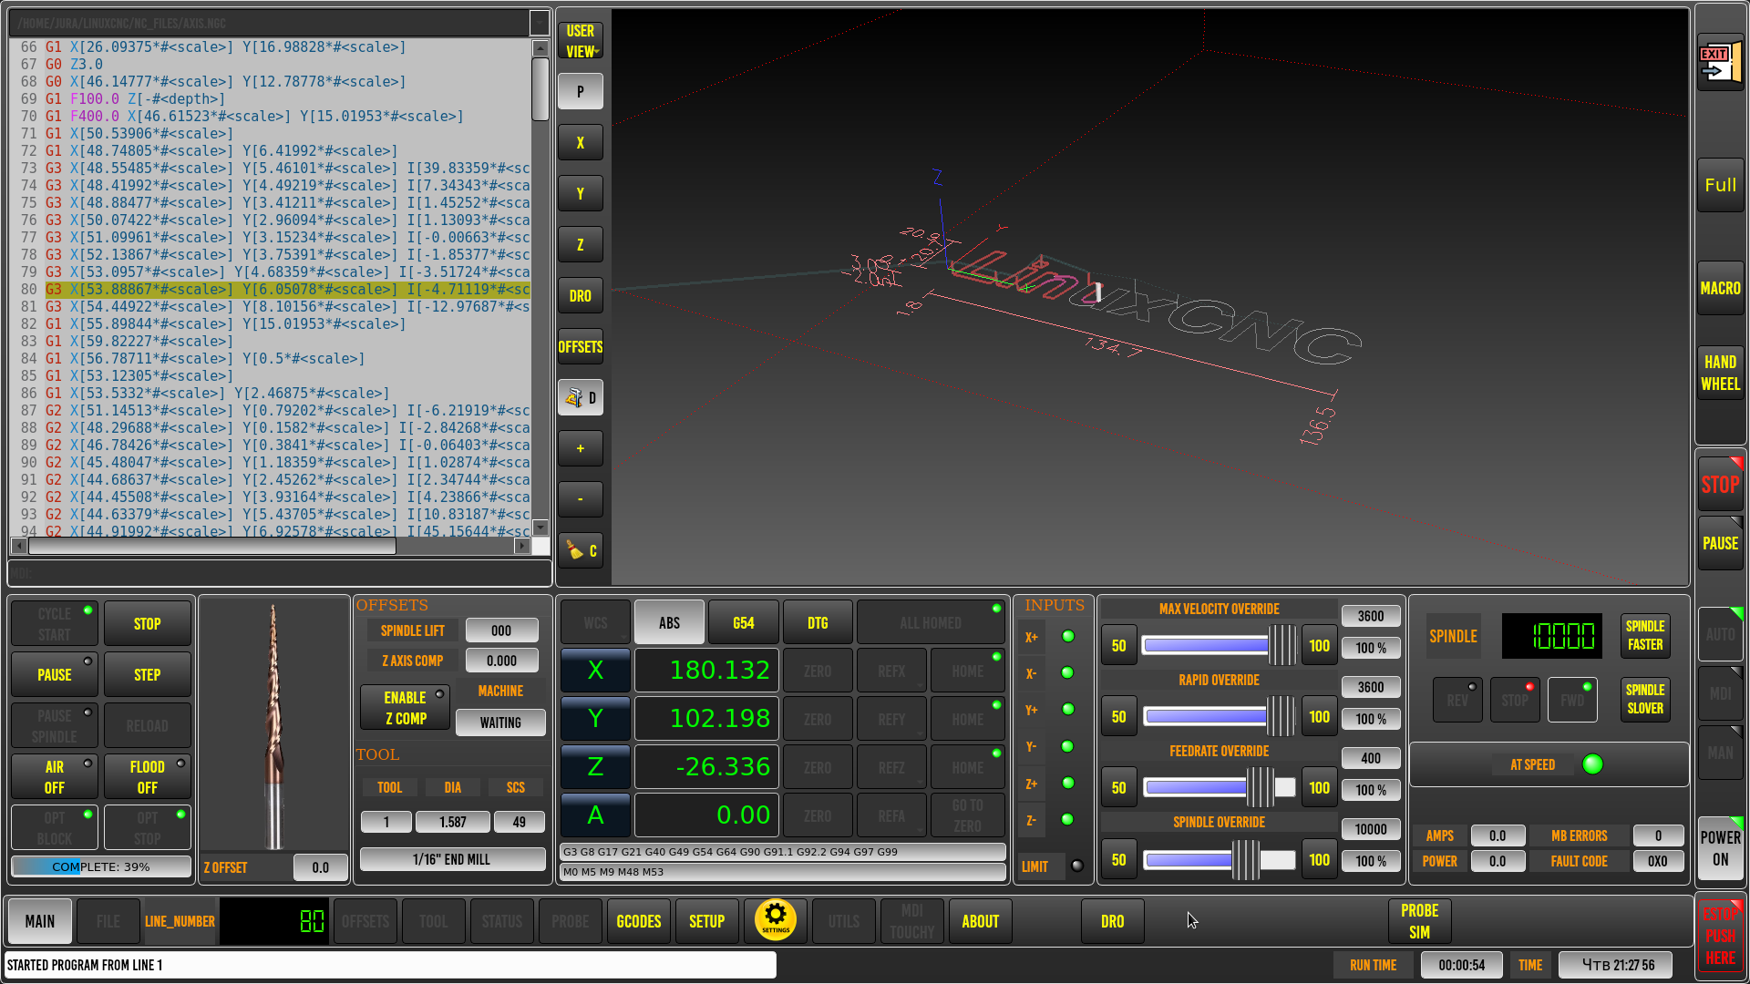Toggle OPT STOP option
Viewport: 1750px width, 984px height.
(x=148, y=828)
